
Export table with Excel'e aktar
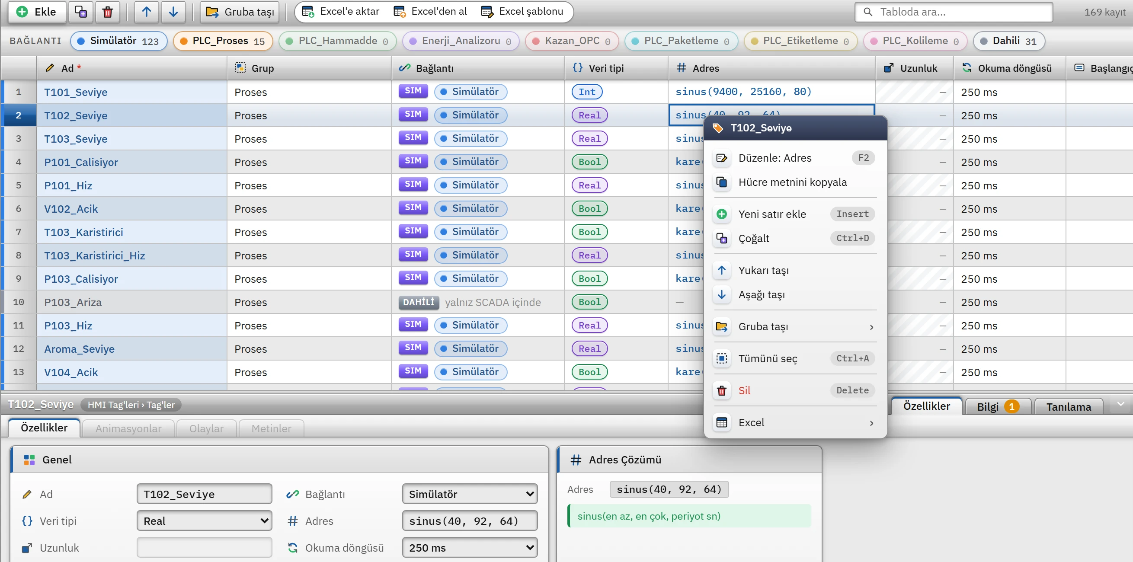(x=340, y=11)
